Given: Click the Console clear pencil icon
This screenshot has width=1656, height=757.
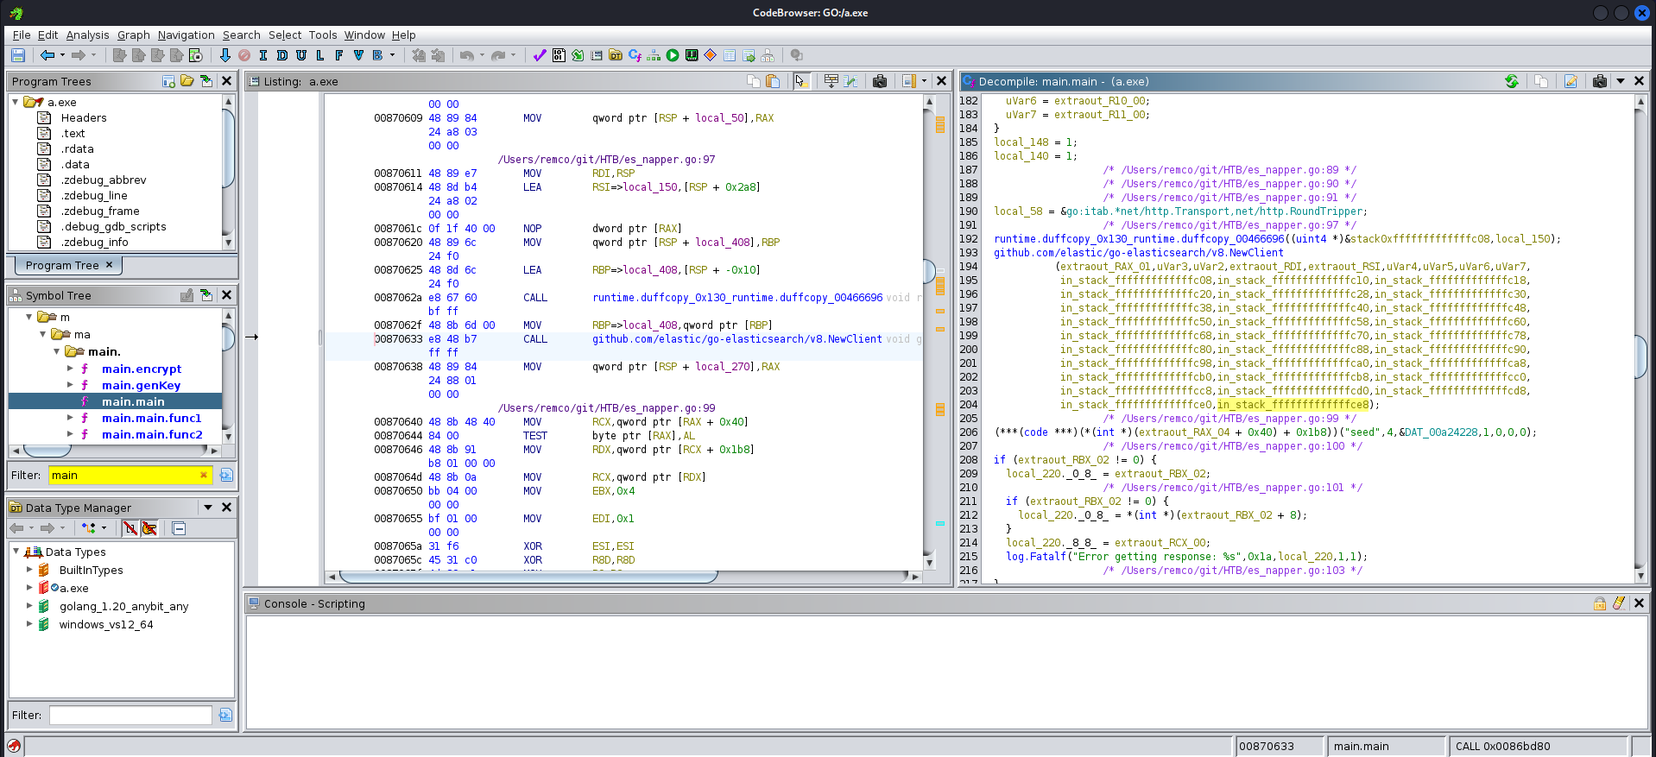Looking at the screenshot, I should [x=1619, y=603].
